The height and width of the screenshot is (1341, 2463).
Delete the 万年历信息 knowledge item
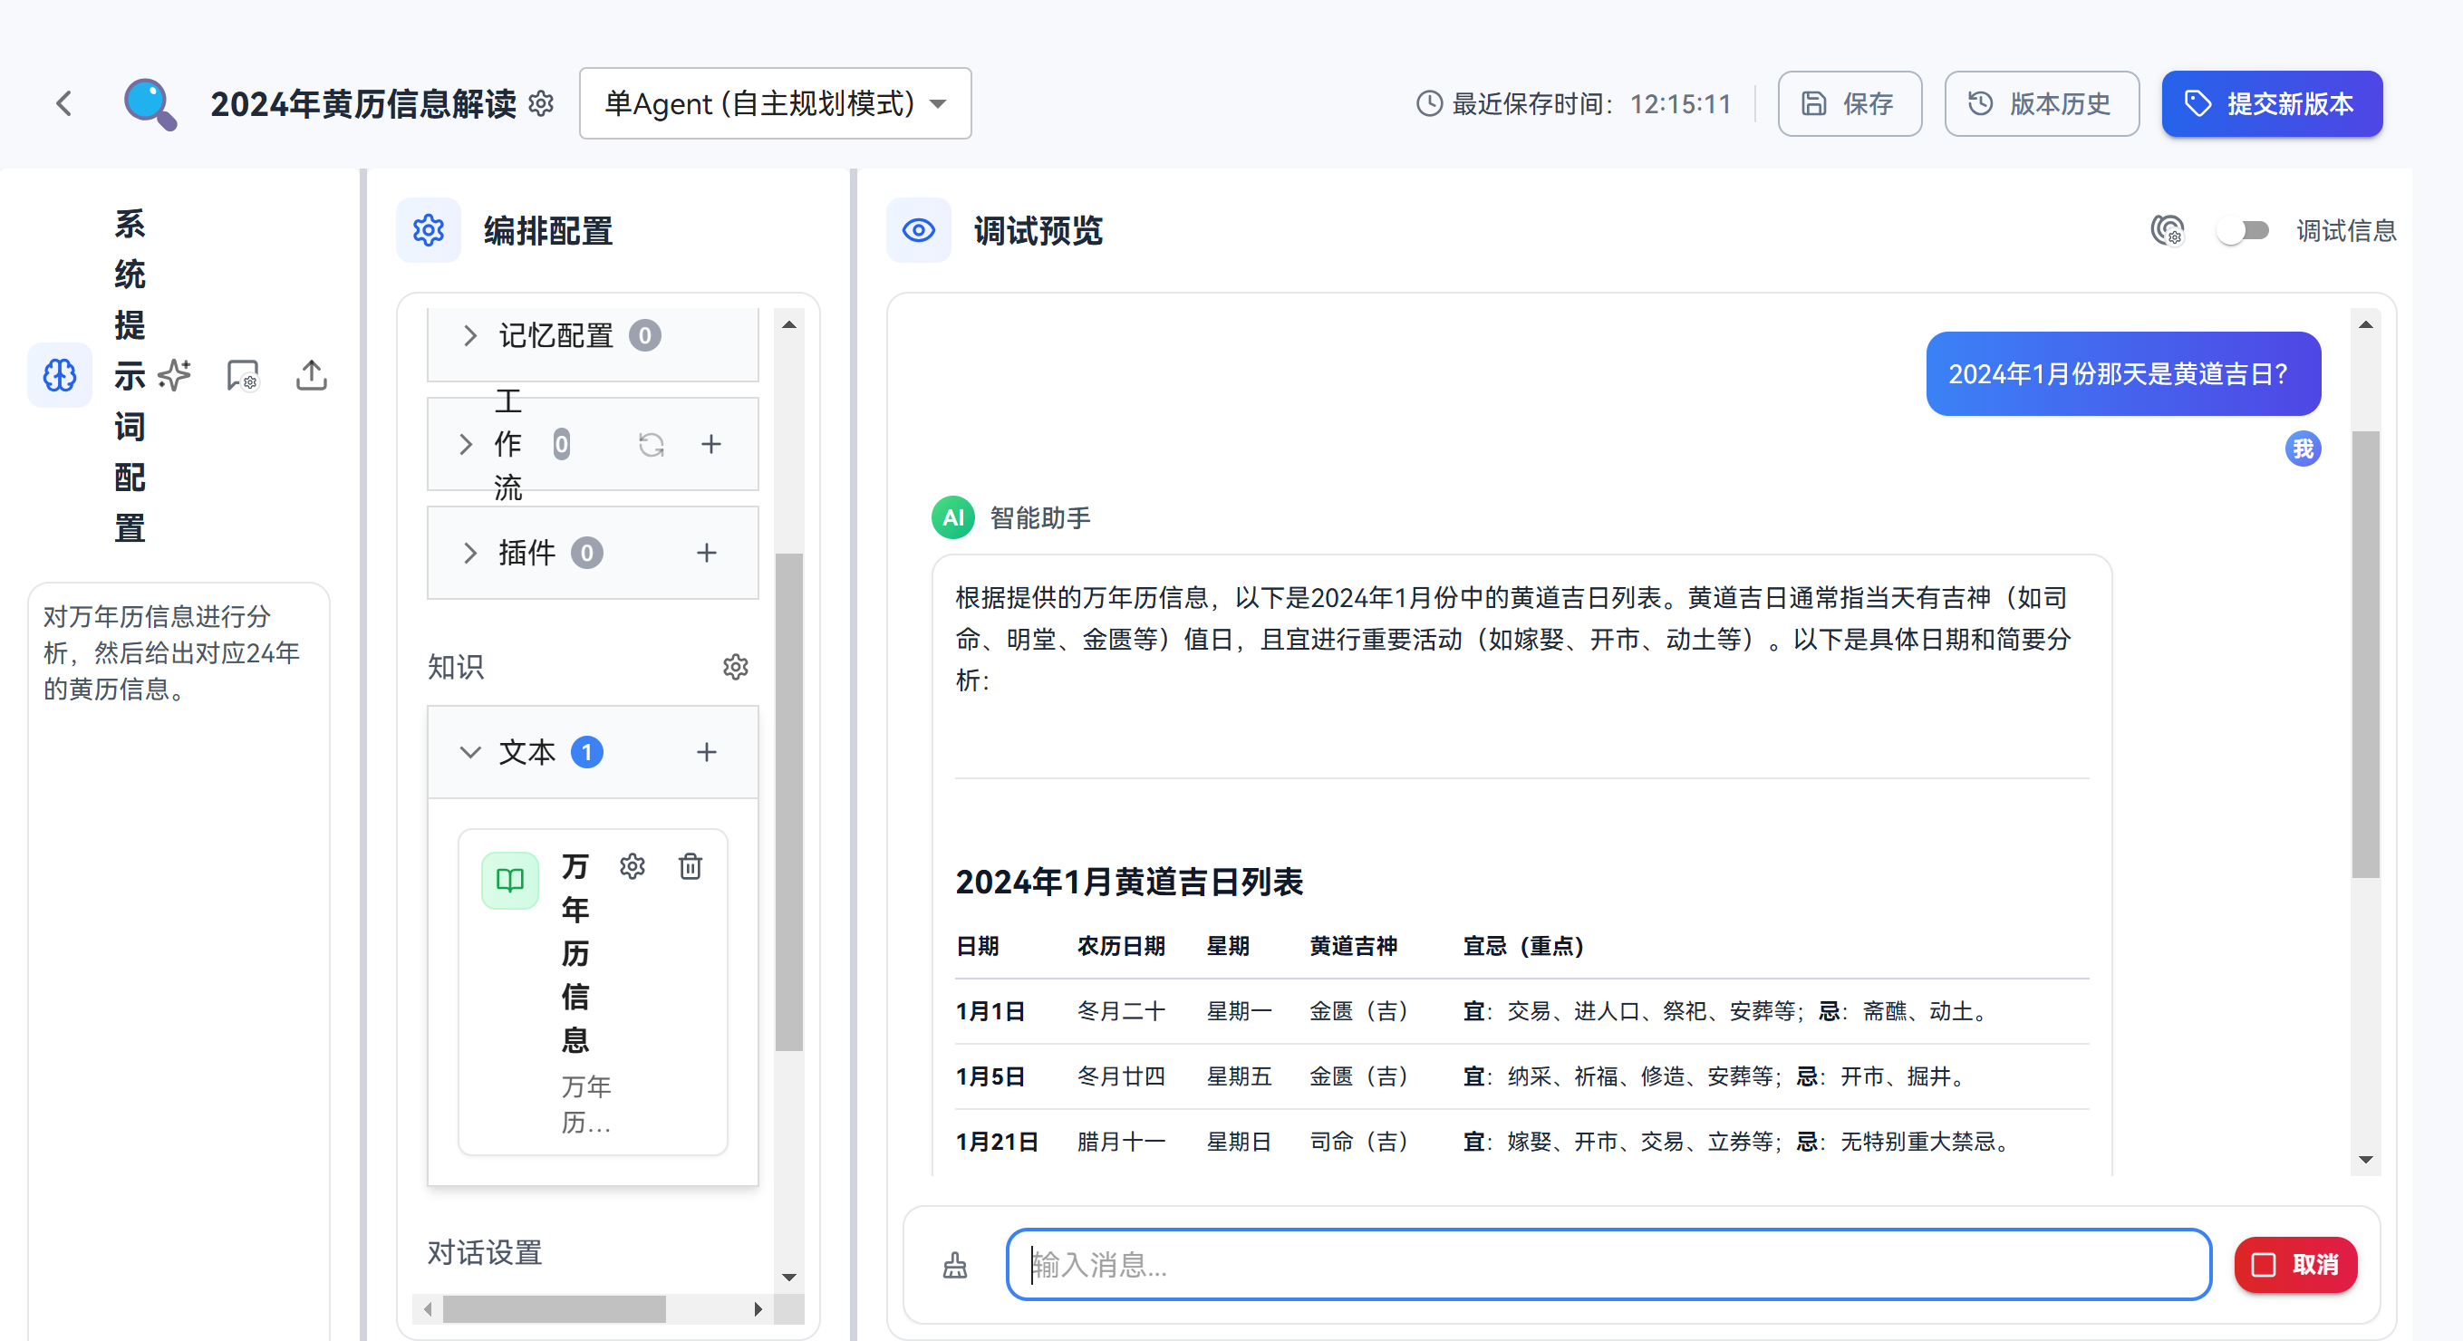tap(690, 866)
